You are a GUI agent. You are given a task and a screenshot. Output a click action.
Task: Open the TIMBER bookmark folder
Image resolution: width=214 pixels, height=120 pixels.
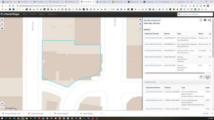pos(111,9)
